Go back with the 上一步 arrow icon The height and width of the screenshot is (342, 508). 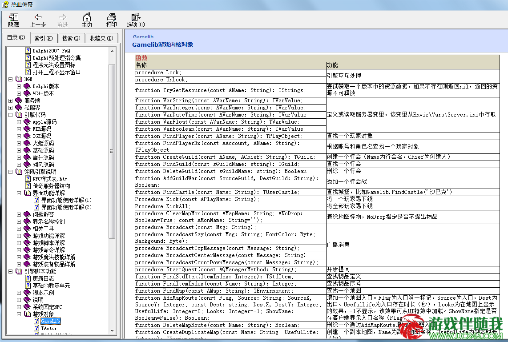[x=38, y=17]
